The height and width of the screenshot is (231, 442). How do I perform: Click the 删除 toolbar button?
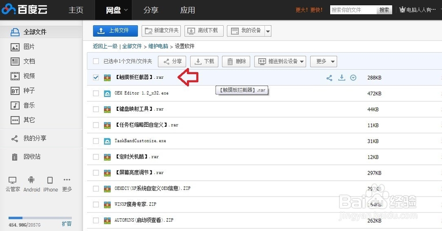[x=236, y=61]
